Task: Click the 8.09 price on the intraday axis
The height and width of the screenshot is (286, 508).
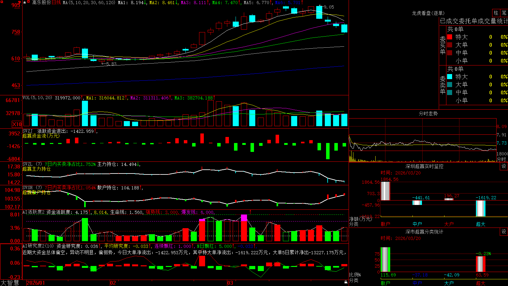Action: tap(502, 126)
